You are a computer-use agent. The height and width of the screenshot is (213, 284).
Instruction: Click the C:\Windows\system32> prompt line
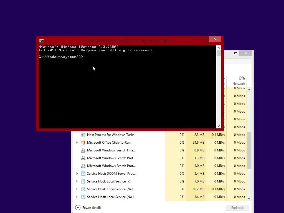click(x=61, y=57)
